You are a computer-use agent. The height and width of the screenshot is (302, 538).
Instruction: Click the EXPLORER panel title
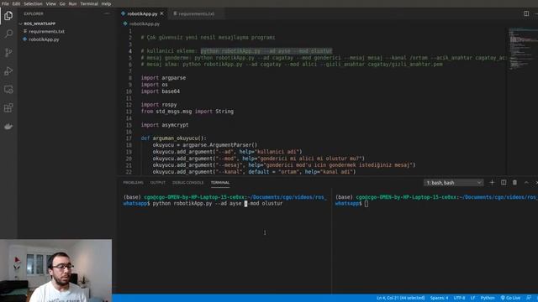pos(34,13)
